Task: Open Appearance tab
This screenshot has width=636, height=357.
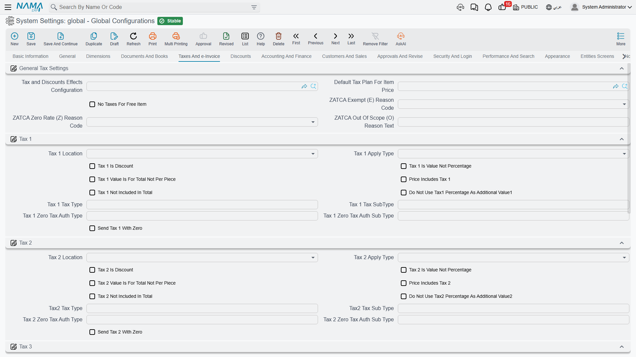Action: [557, 56]
